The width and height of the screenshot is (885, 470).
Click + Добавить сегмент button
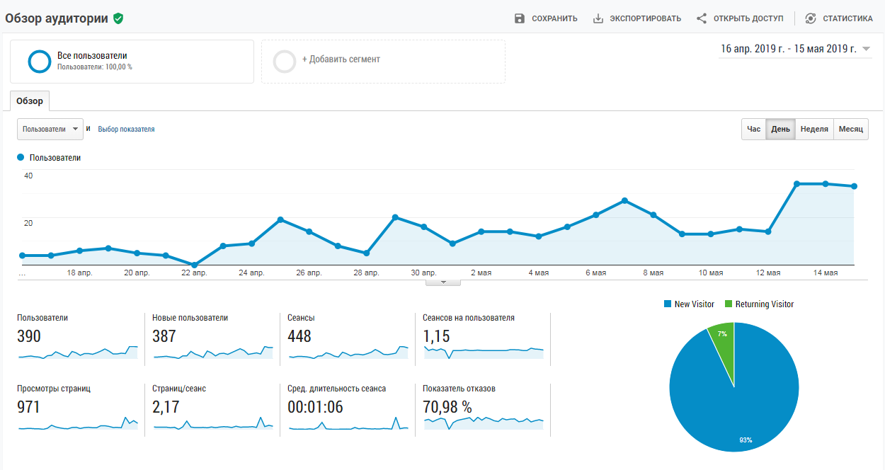tap(341, 59)
